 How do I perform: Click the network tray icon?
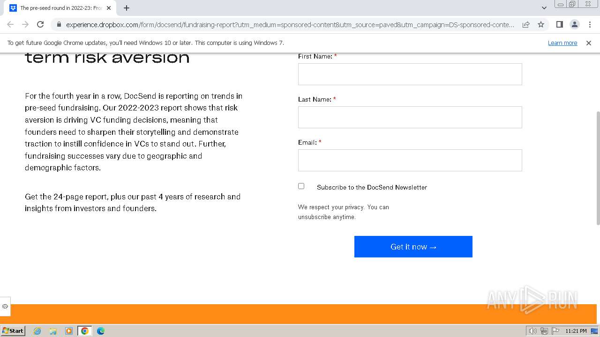pyautogui.click(x=544, y=331)
